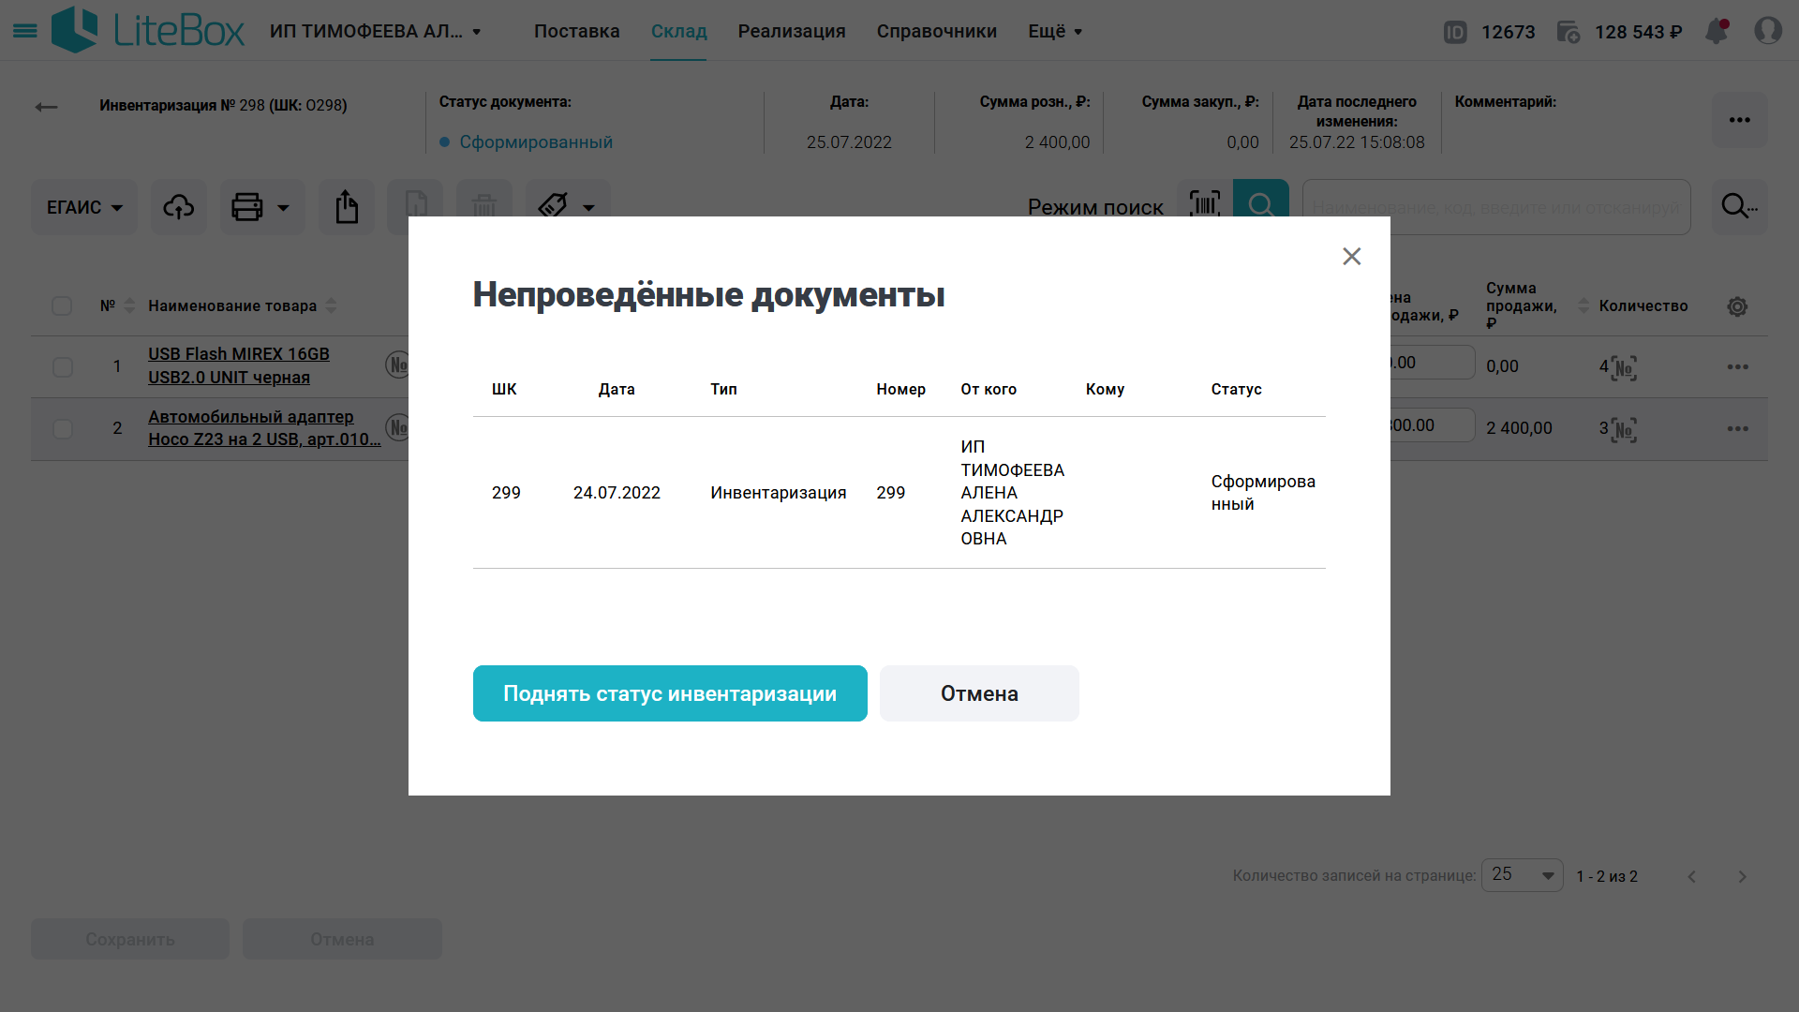1799x1012 pixels.
Task: Click the export/share document icon
Action: tap(347, 207)
